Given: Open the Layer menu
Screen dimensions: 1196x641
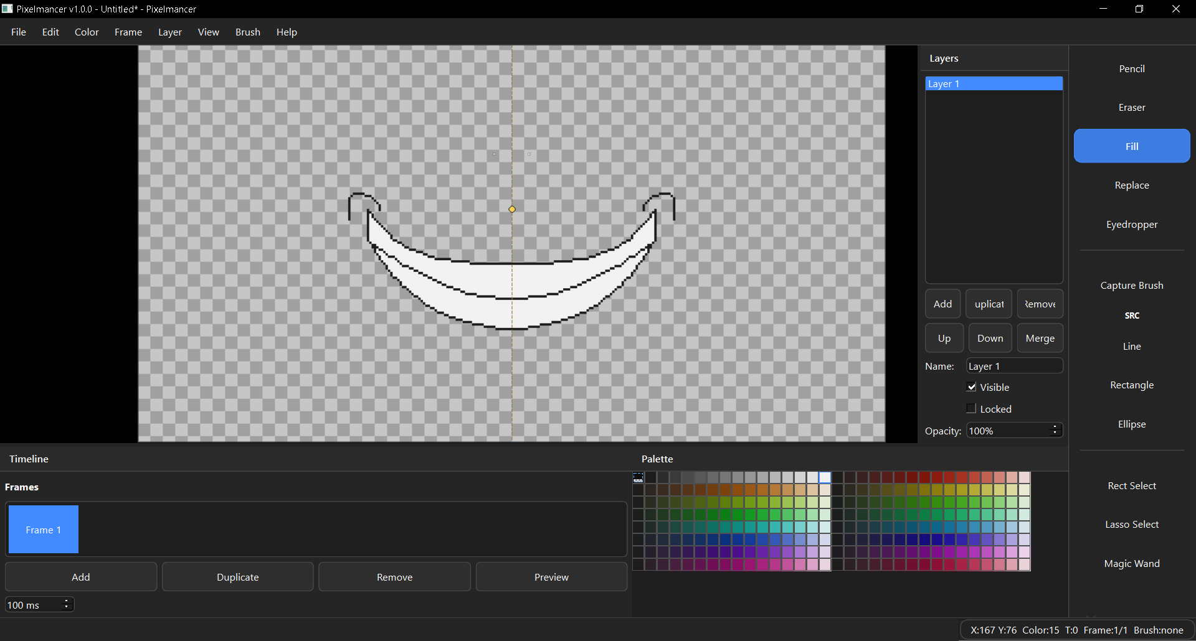Looking at the screenshot, I should (x=169, y=32).
